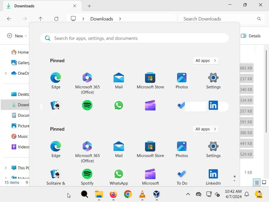Open Google Chrome from the taskbar
The height and width of the screenshot is (202, 269).
tap(128, 194)
